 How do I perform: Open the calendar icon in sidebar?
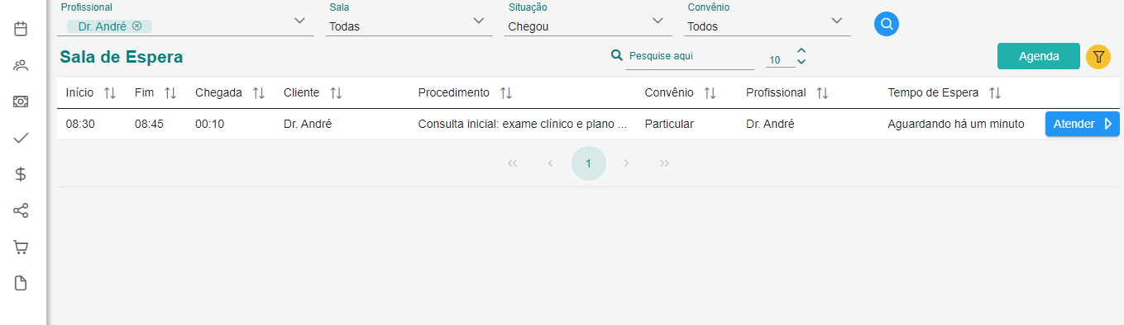[21, 29]
